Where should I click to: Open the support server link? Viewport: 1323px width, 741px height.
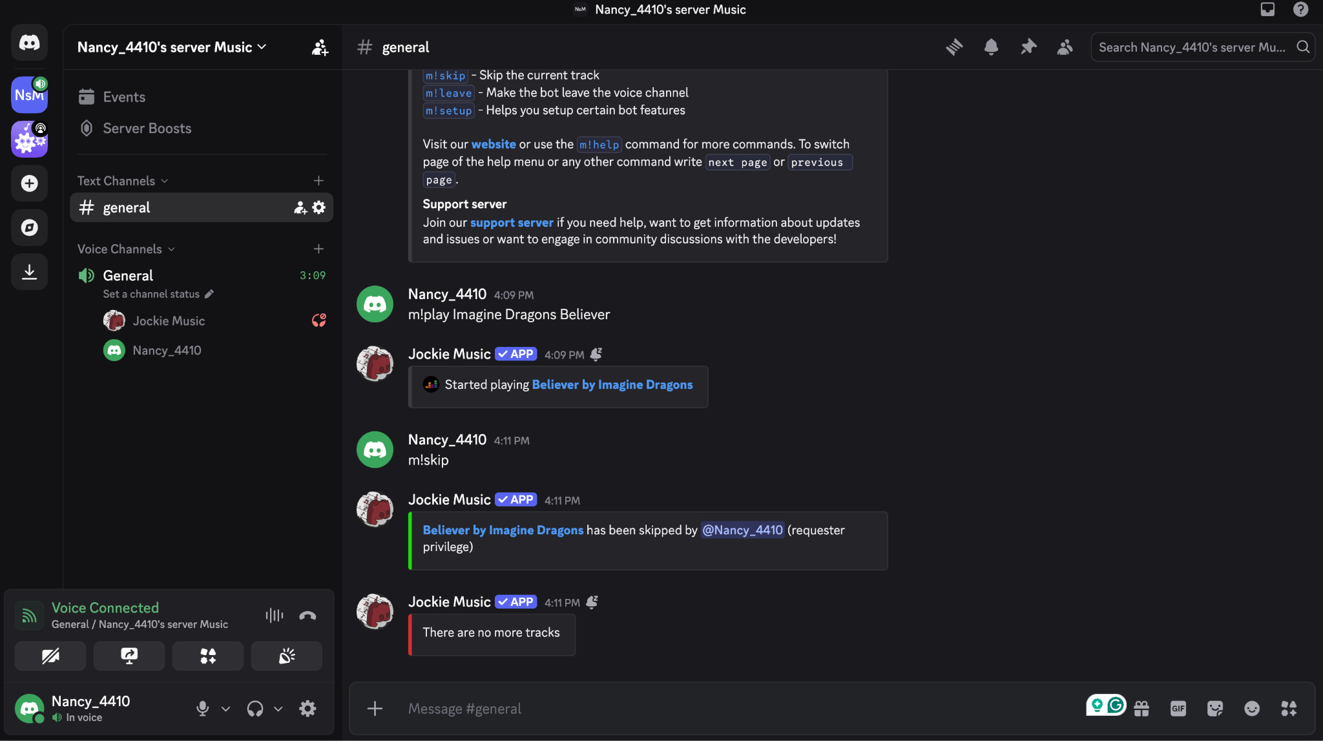point(512,222)
